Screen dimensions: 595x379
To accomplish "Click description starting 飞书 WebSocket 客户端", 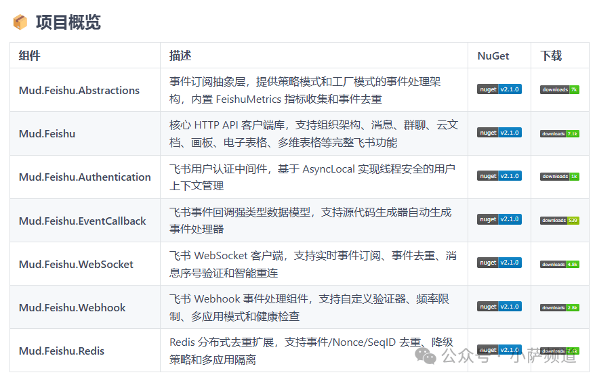I will [x=313, y=264].
